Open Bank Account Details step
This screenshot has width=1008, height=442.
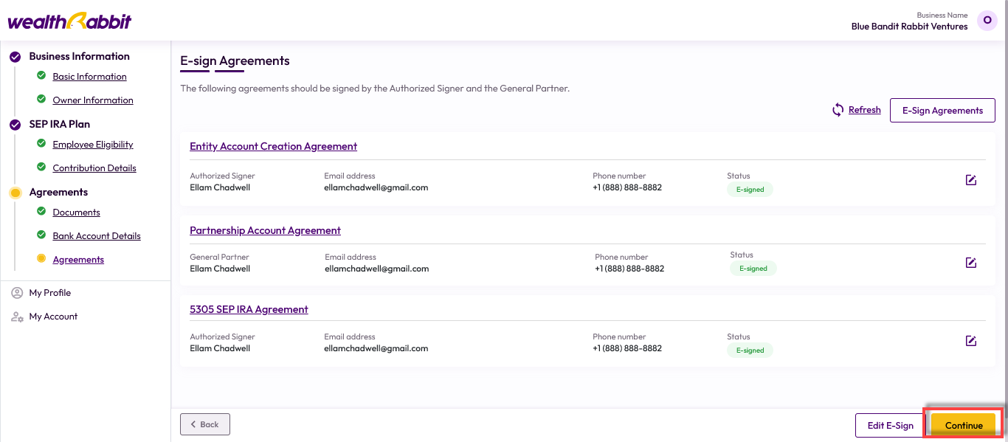click(97, 236)
